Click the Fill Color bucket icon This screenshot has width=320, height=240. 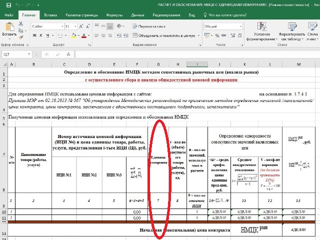coord(73,35)
